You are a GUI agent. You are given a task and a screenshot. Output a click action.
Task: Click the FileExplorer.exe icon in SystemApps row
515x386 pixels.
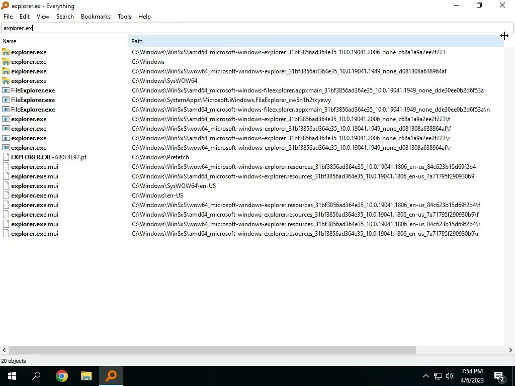6,100
